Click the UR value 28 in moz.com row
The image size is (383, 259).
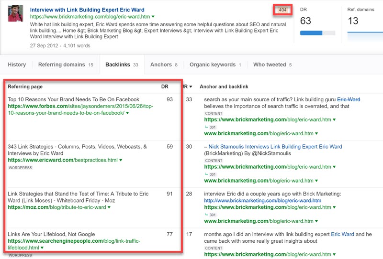click(189, 194)
